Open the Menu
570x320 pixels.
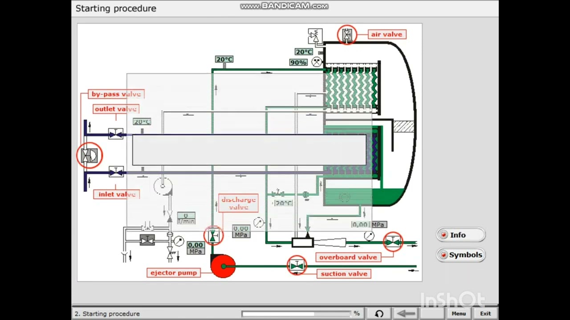(x=458, y=313)
